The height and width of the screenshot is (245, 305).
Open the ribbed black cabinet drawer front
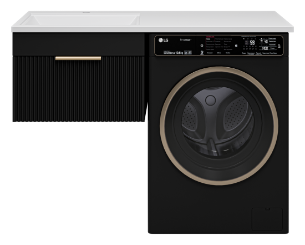[x=79, y=89]
